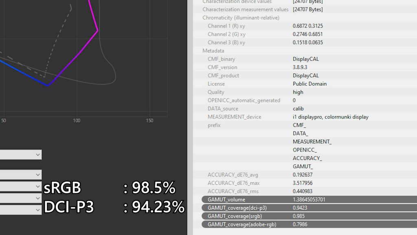This screenshot has height=235, width=417.
Task: Click the 'GAMUT_volume' label
Action: [226, 199]
